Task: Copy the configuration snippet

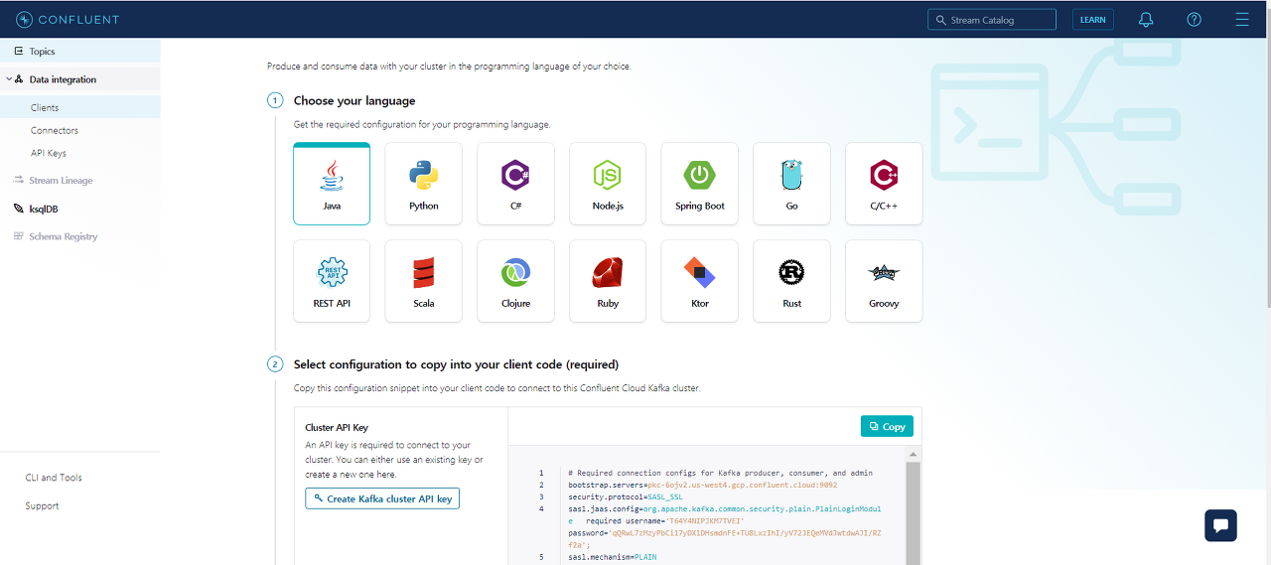Action: coord(887,426)
